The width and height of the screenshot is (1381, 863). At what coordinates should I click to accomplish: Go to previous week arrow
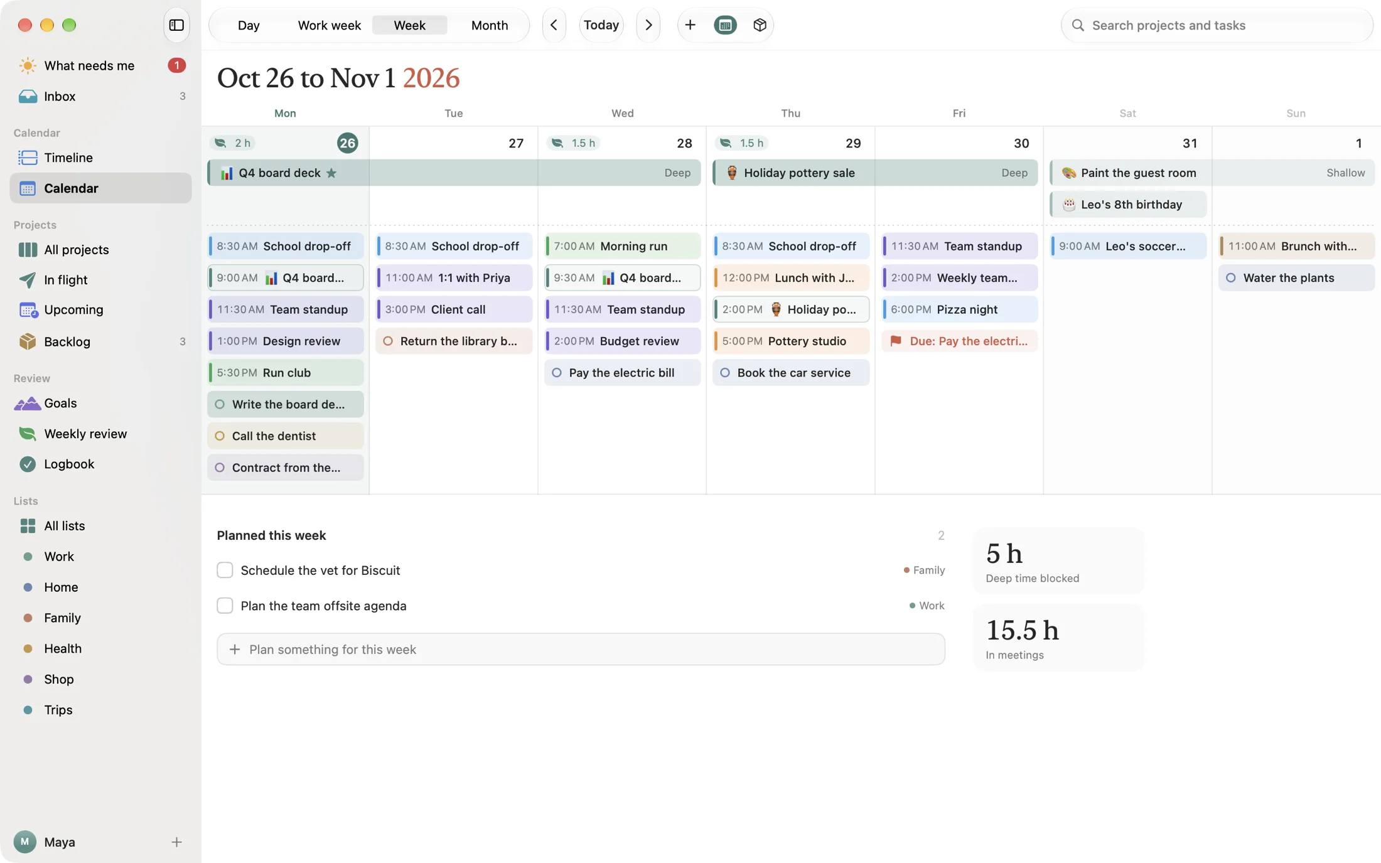554,25
